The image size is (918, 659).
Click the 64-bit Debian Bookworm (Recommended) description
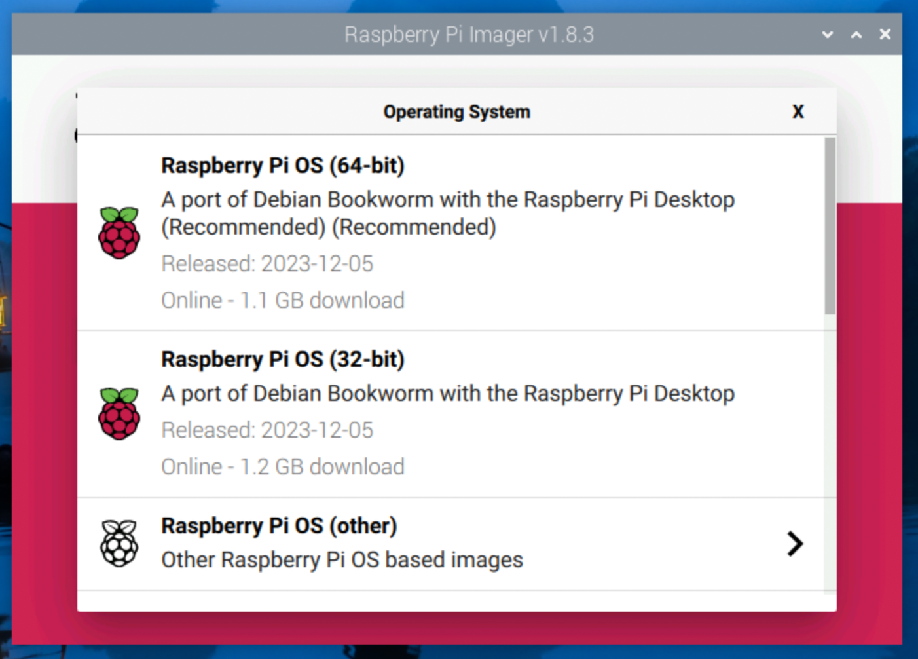pos(448,214)
